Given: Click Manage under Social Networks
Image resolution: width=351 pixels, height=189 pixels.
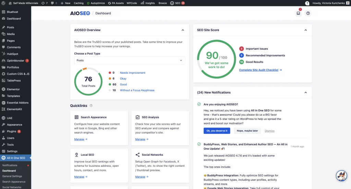Looking at the screenshot, I should [x=142, y=177].
